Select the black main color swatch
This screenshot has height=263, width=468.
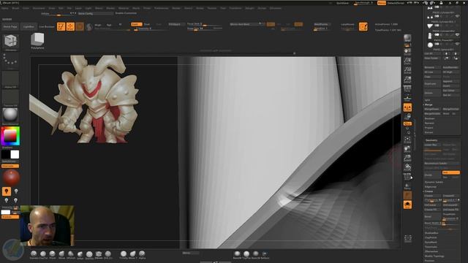[6, 154]
